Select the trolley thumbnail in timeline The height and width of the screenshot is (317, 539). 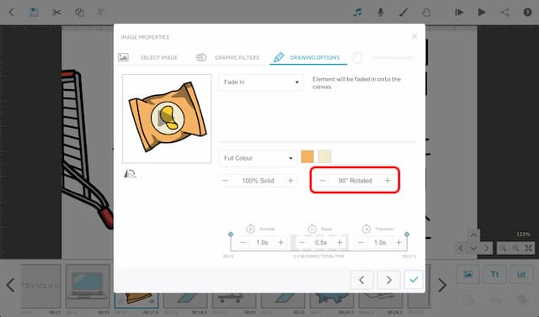point(234,300)
